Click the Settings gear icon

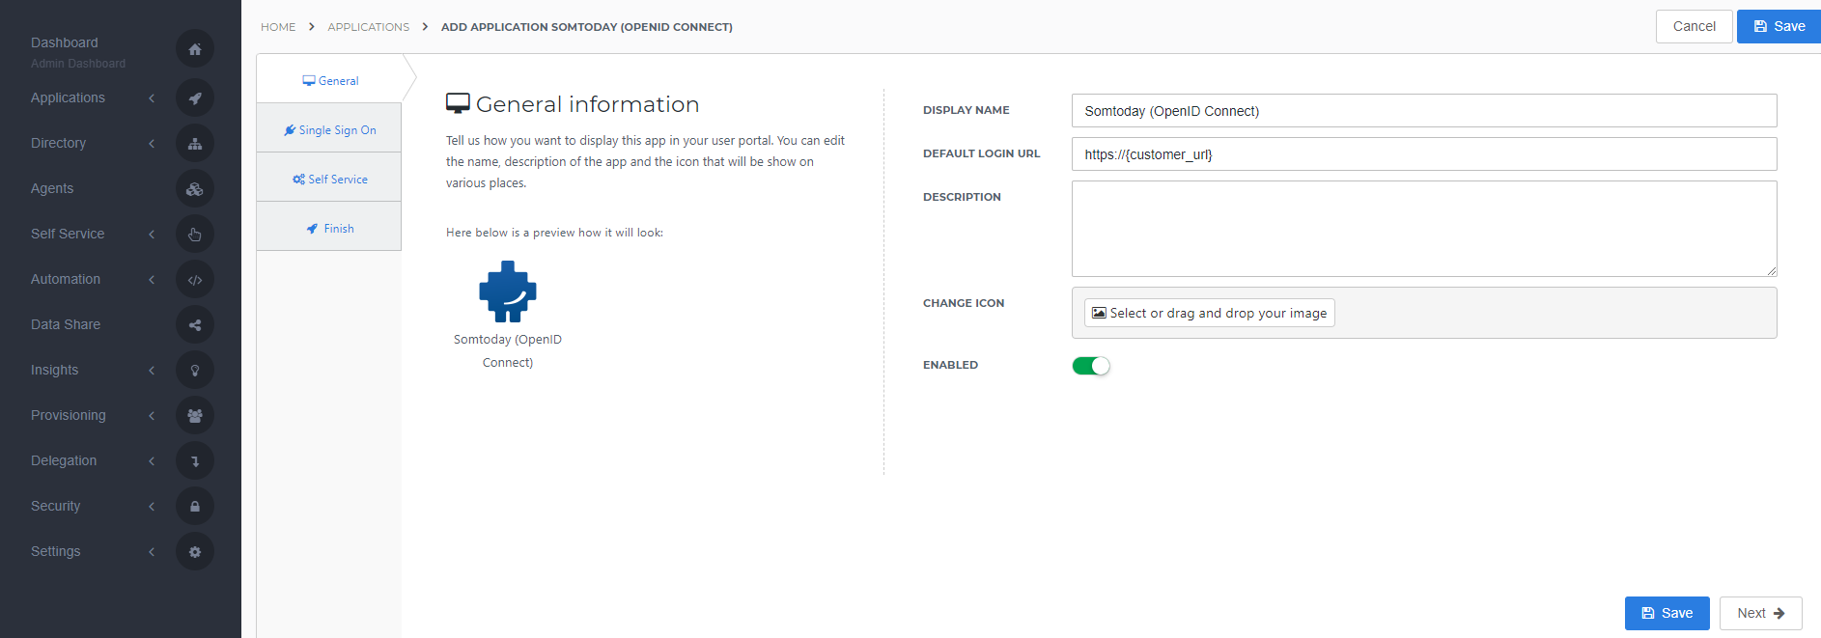[195, 551]
